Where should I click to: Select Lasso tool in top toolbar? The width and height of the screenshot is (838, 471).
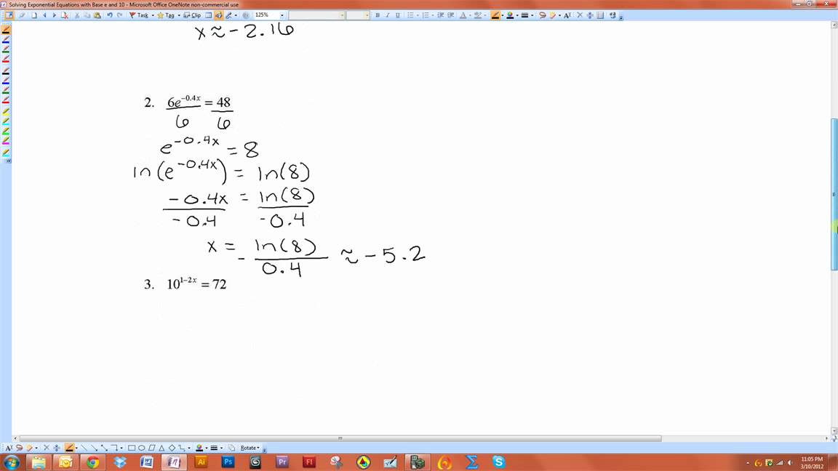pos(543,15)
